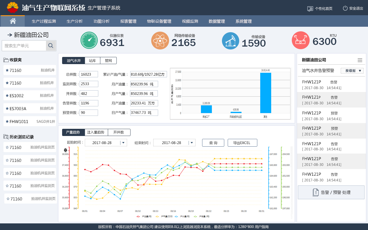
Task: Click the 告警井数 field showing 1196
Action: [x=89, y=103]
